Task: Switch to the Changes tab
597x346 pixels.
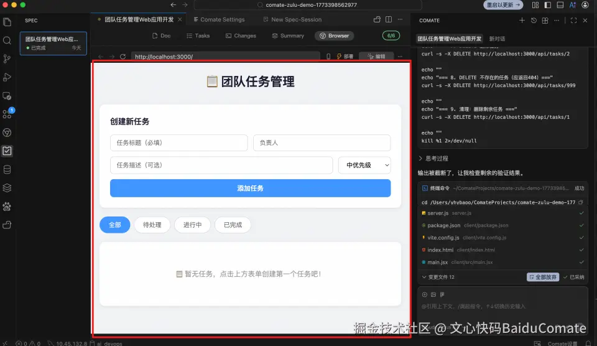Action: click(241, 36)
